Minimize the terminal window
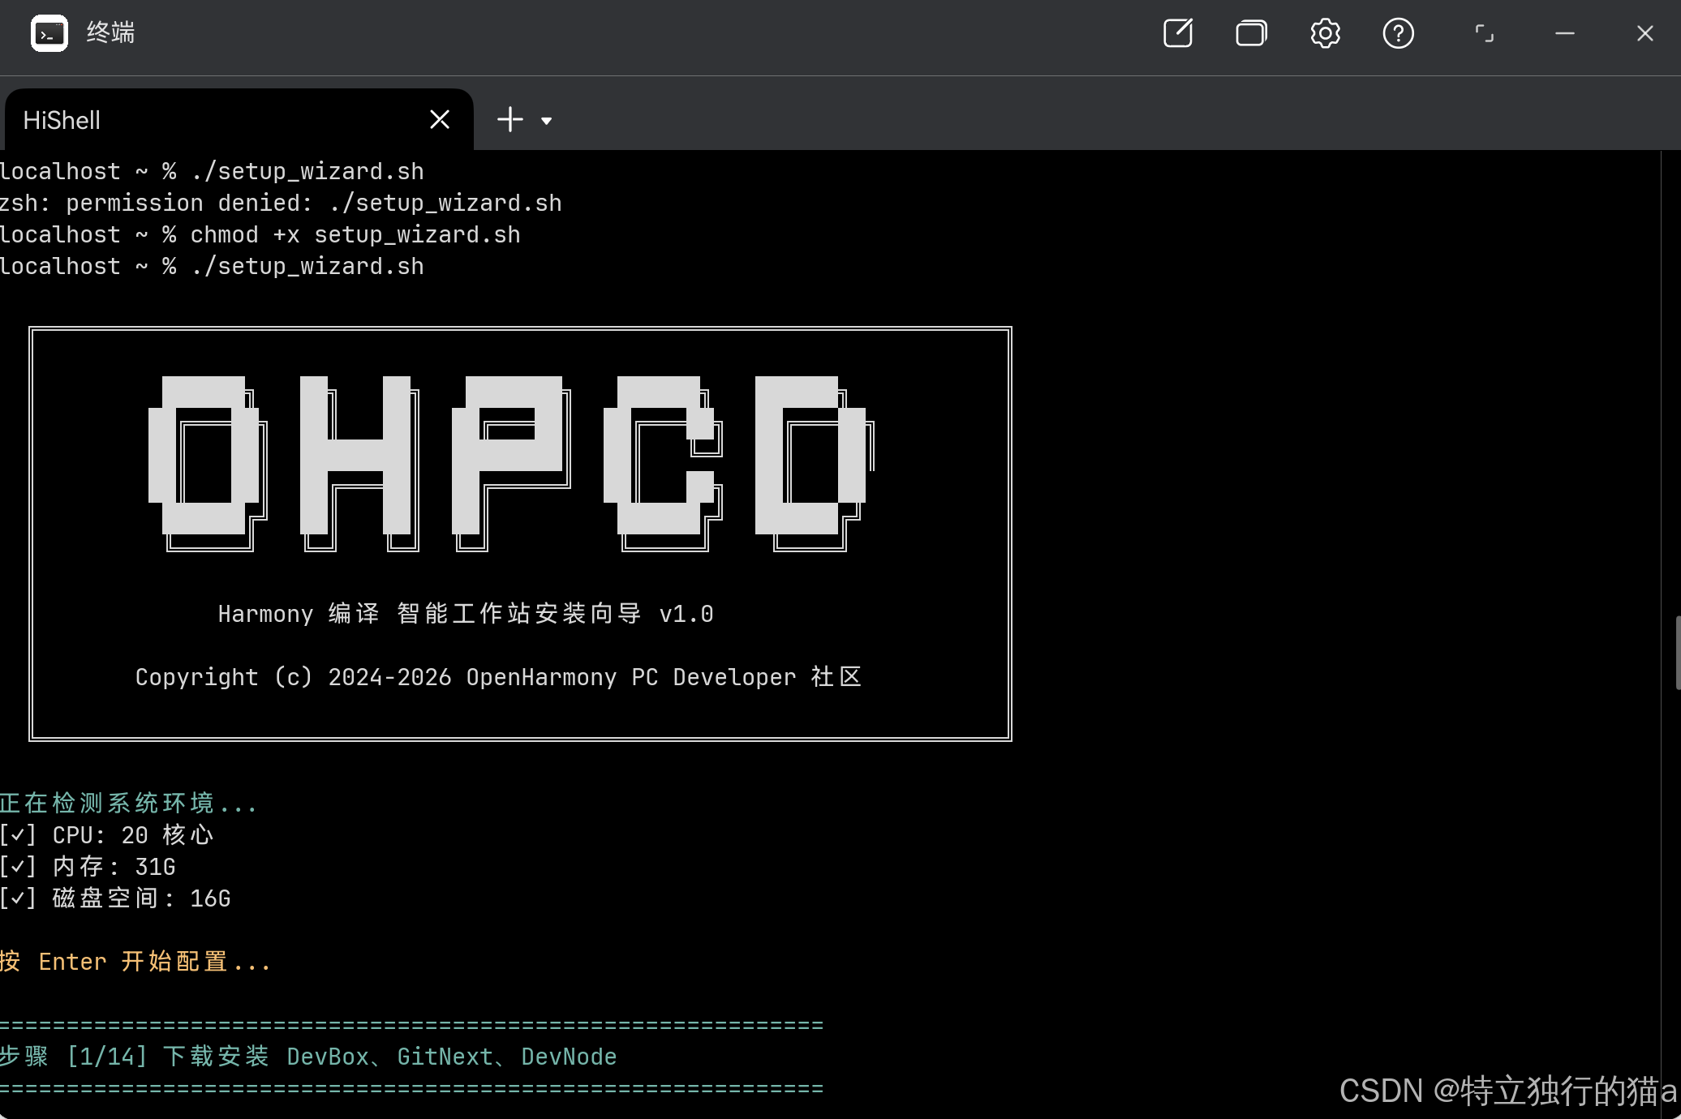This screenshot has height=1119, width=1681. point(1565,33)
